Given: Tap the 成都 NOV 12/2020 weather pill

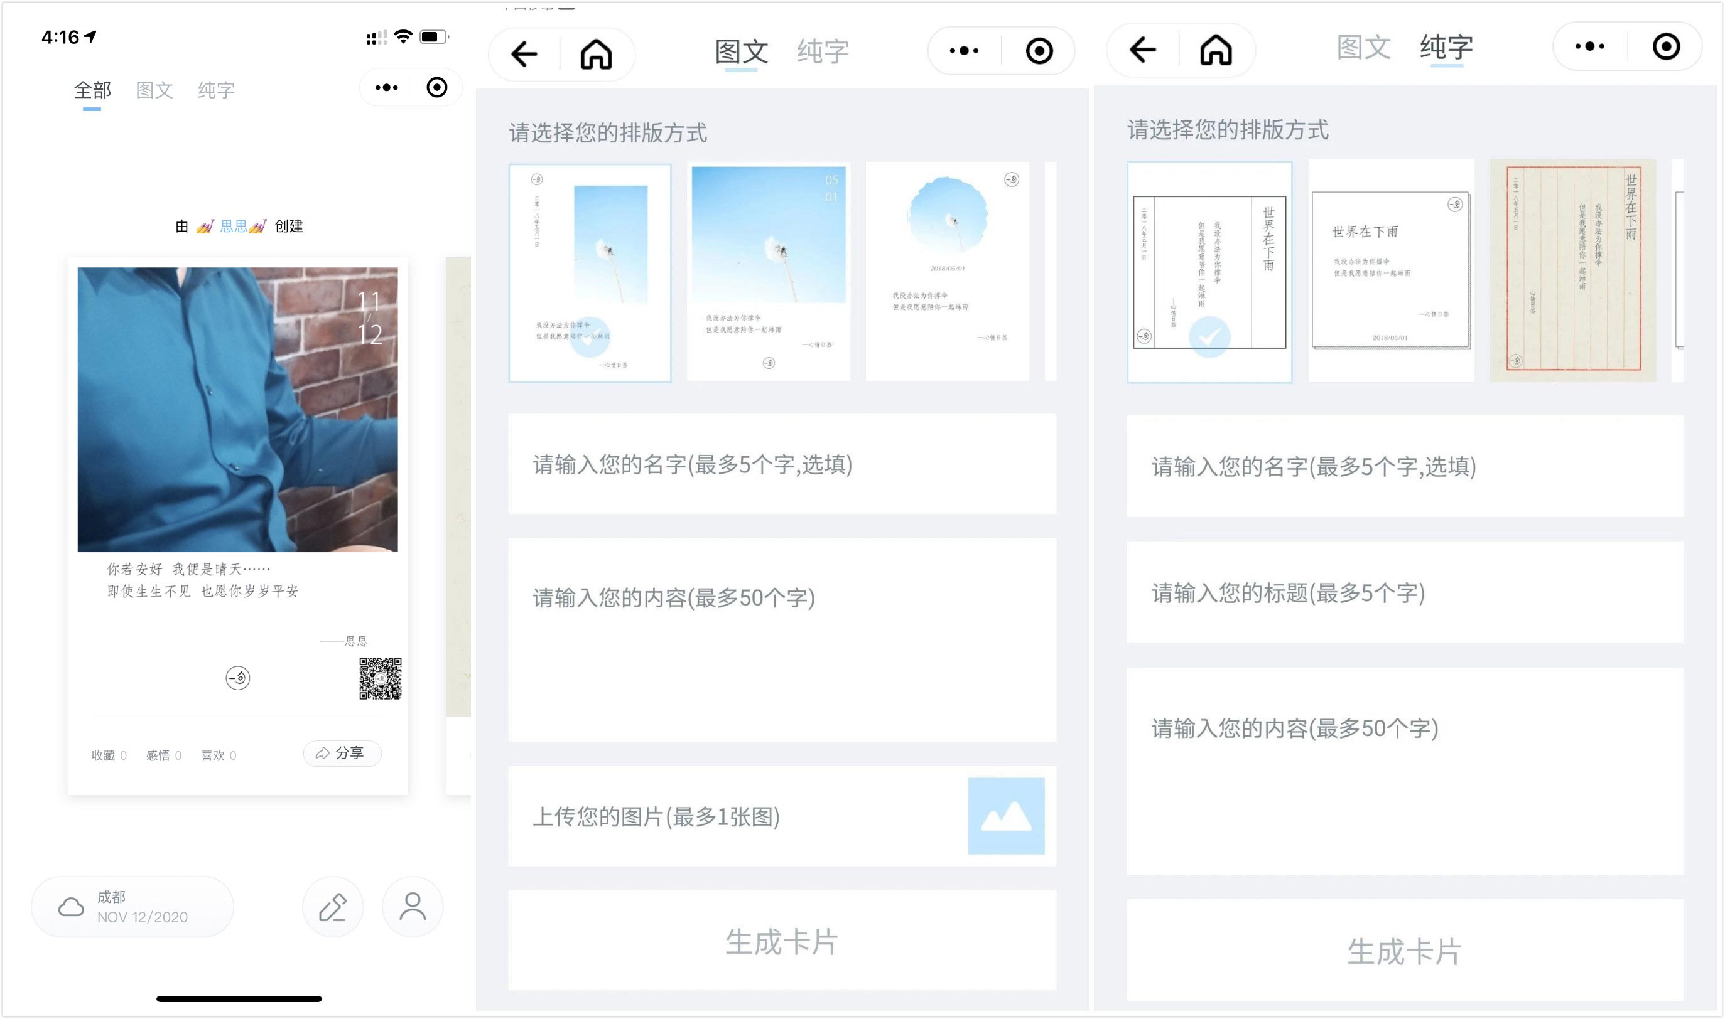Looking at the screenshot, I should [x=132, y=907].
